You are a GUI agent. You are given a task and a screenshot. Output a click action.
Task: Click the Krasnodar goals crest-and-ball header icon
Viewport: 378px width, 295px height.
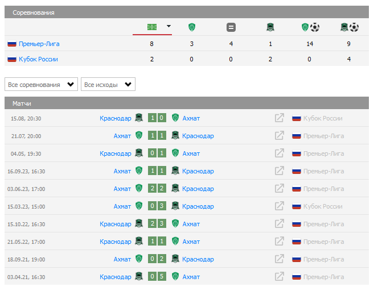(350, 27)
